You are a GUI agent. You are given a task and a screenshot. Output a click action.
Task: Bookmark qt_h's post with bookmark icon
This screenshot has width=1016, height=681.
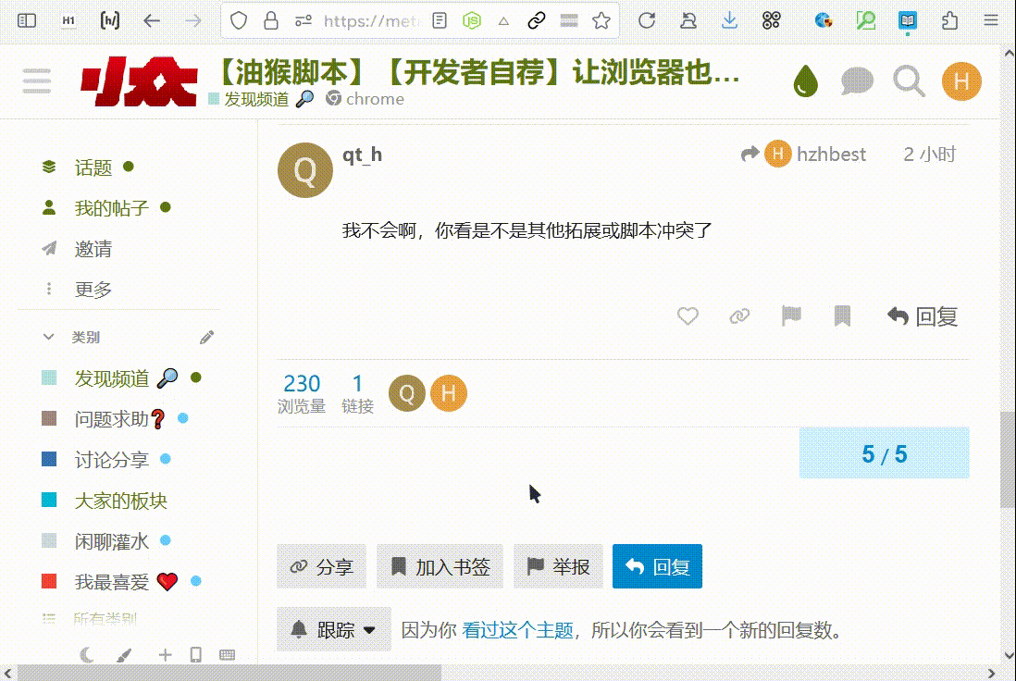842,316
